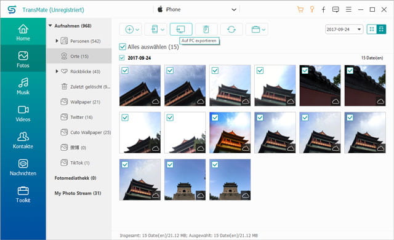Click the export-to-device phone icon
The height and width of the screenshot is (240, 394).
tap(155, 30)
